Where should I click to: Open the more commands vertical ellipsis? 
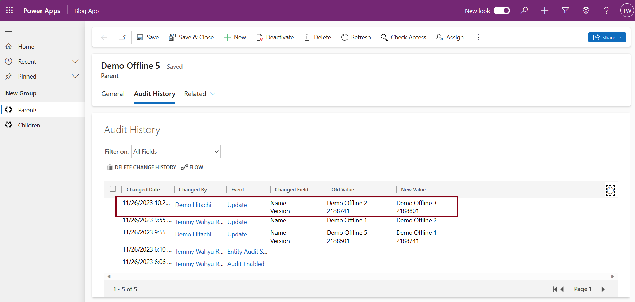(x=478, y=37)
